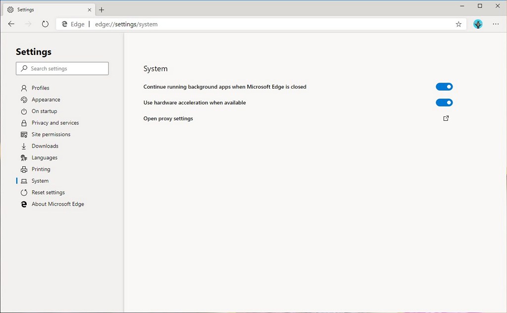
Task: Click the Appearance palette icon
Action: [x=24, y=100]
